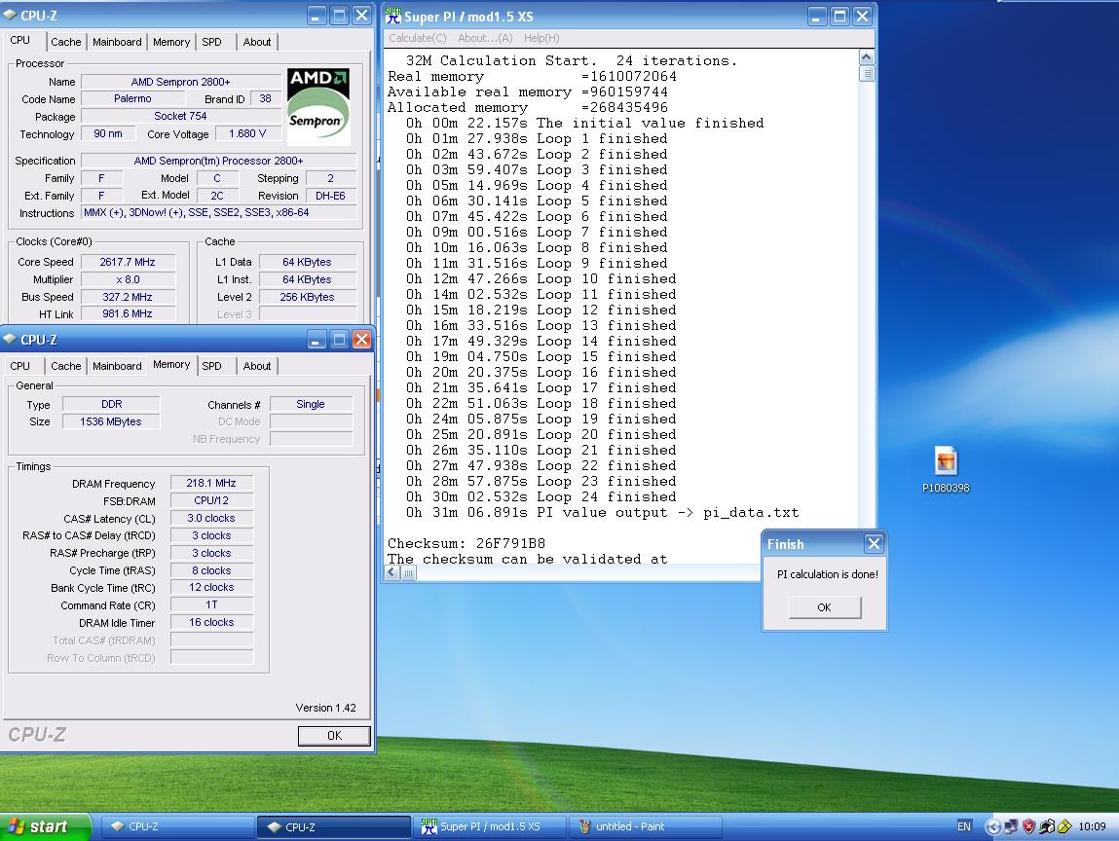Select SPD tab in lower CPU-Z
Viewport: 1119px width, 841px height.
pos(212,366)
